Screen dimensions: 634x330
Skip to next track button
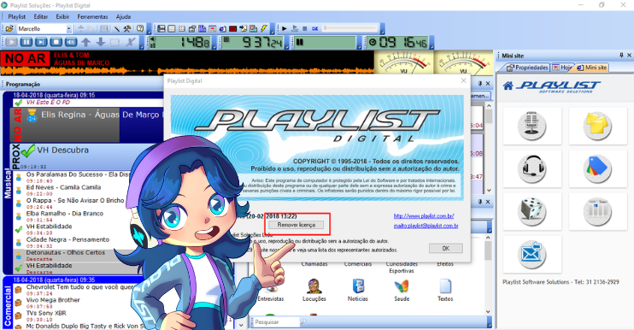(41, 42)
